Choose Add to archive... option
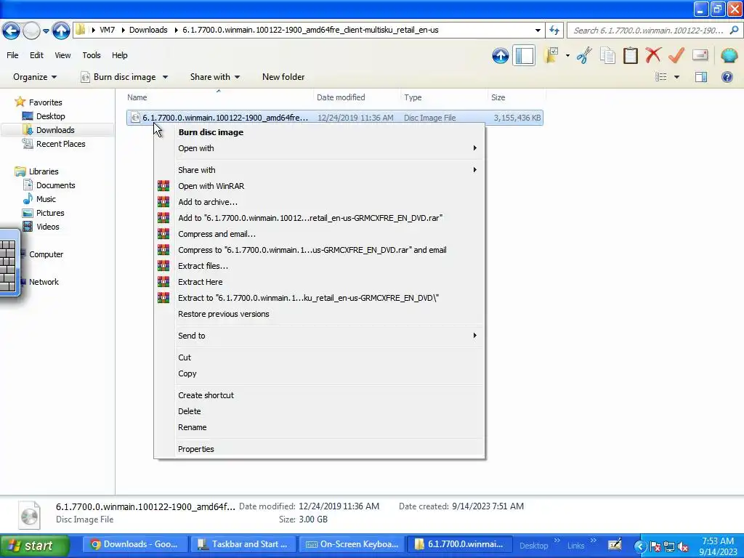Screen dimensions: 744x558 point(320,202)
